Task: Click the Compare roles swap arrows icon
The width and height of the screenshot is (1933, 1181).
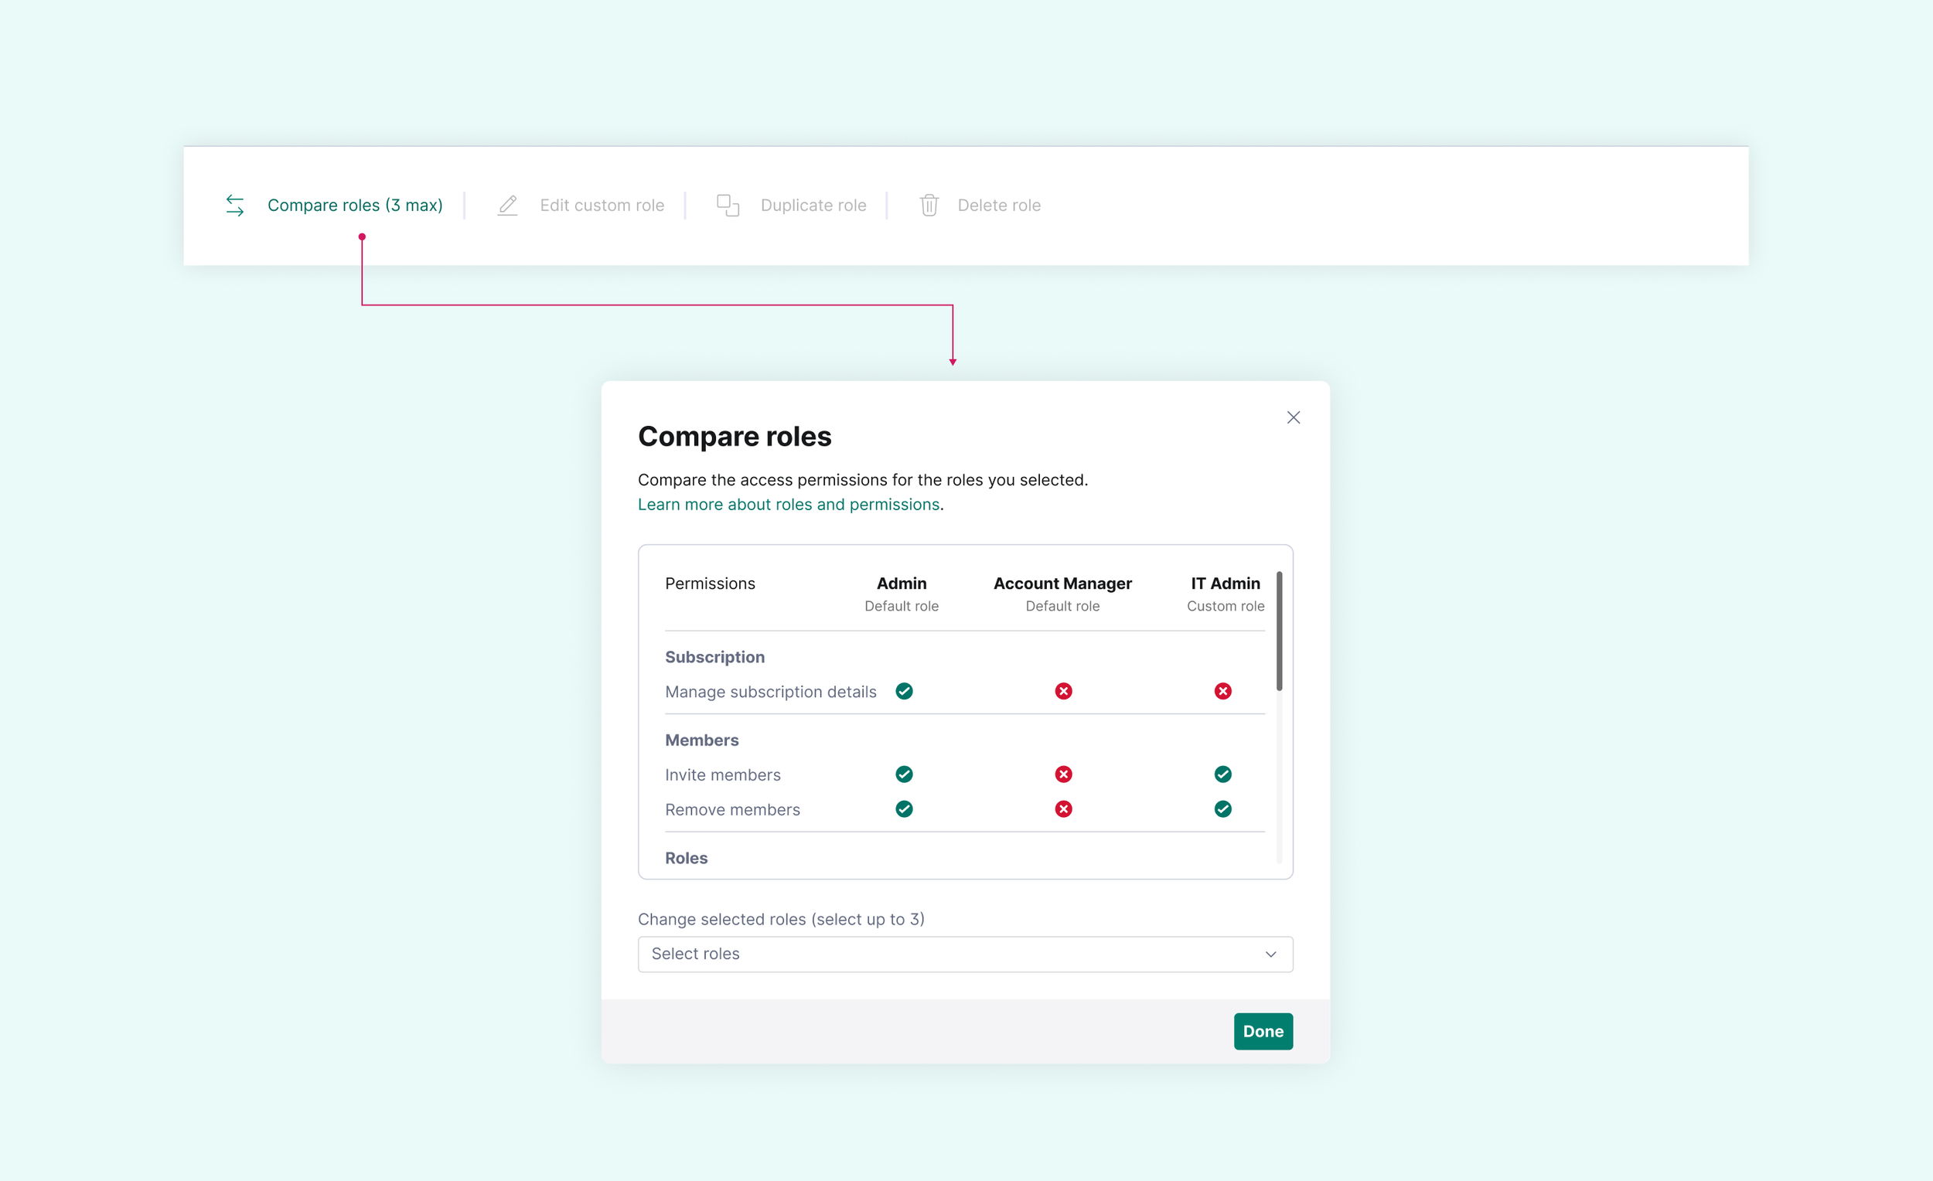Action: point(234,206)
